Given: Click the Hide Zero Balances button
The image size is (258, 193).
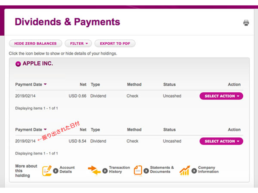Looking at the screenshot, I should pyautogui.click(x=36, y=43).
